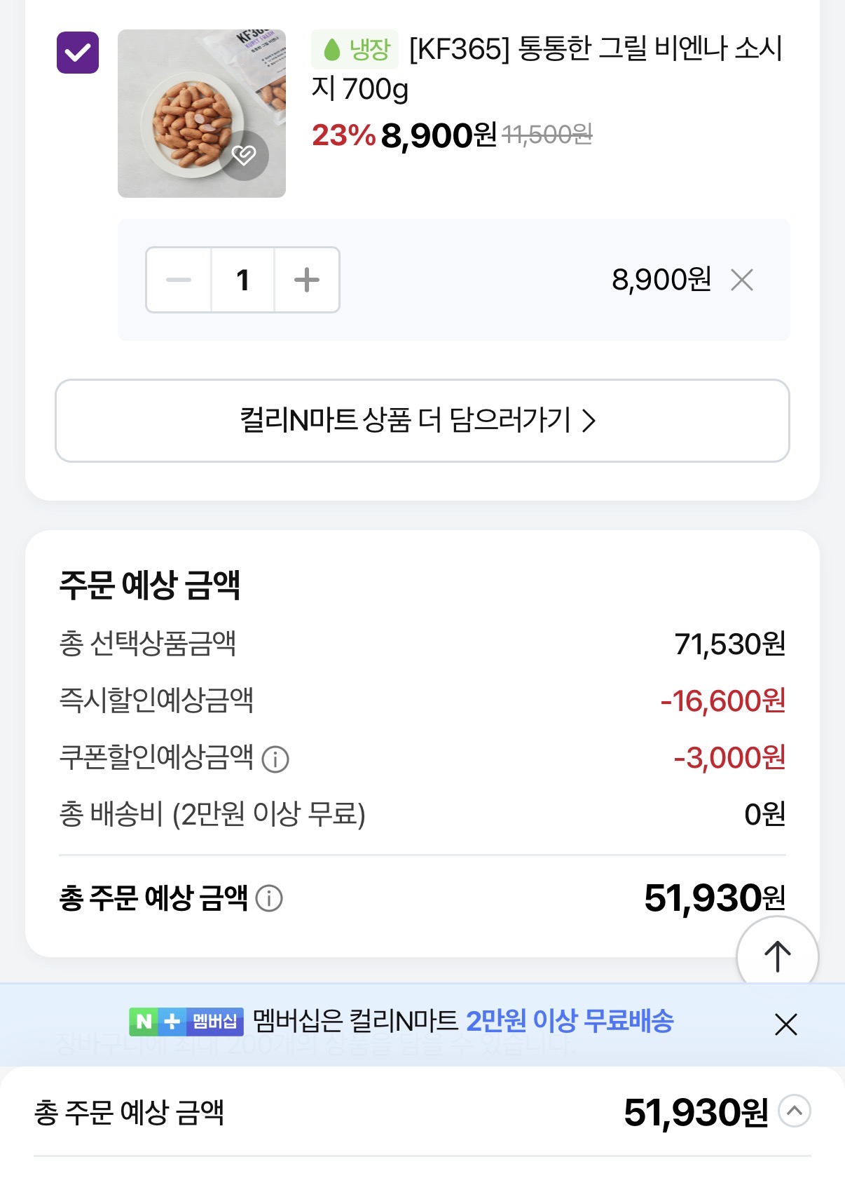Uncheck the KF365 sausage item checkbox
Screen dimensions: 845x1178
click(78, 53)
